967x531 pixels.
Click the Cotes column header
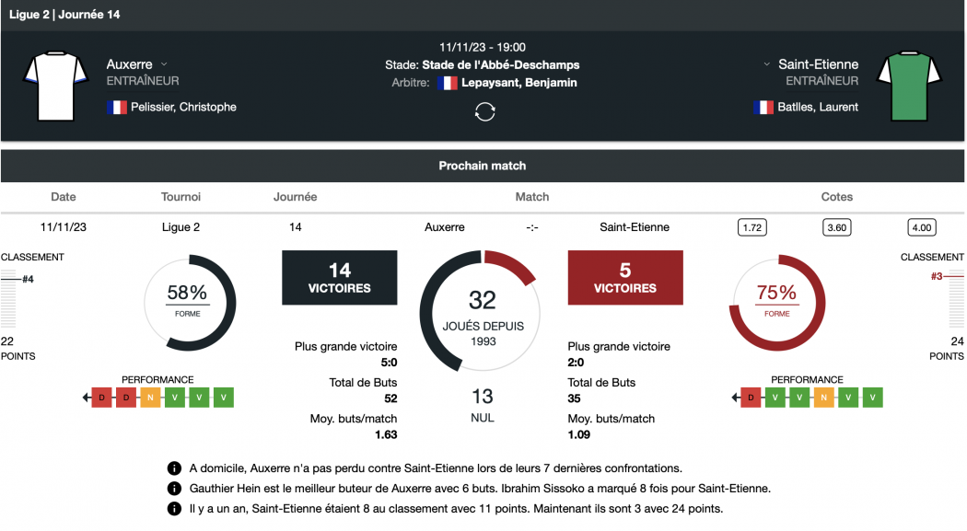coord(837,197)
